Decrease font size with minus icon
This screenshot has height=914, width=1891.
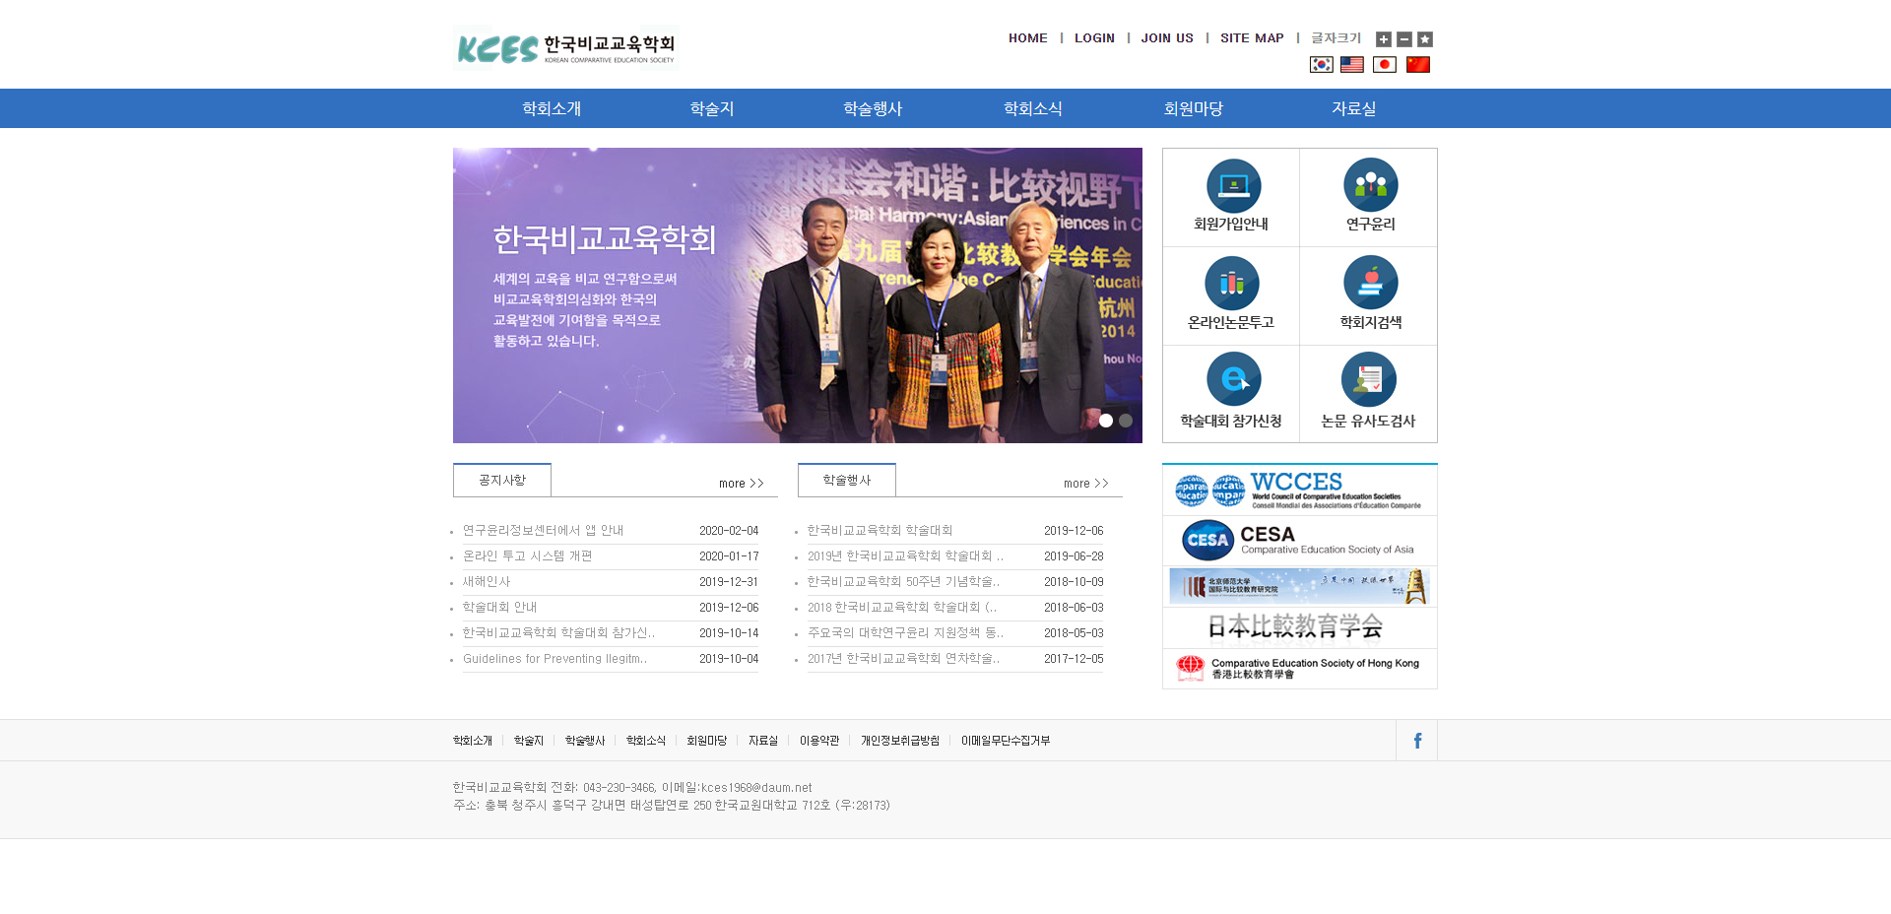pyautogui.click(x=1404, y=39)
